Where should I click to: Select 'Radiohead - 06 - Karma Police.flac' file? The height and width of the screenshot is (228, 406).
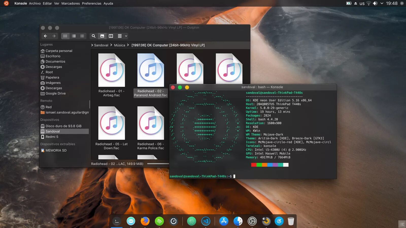coord(151,128)
